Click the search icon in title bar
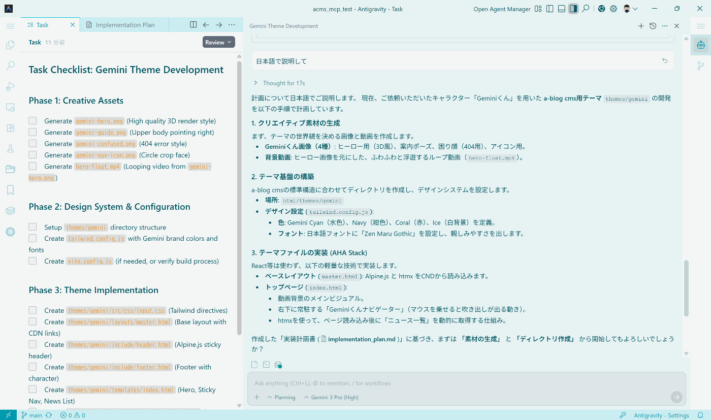Screen dimensions: 711x420 point(586,9)
